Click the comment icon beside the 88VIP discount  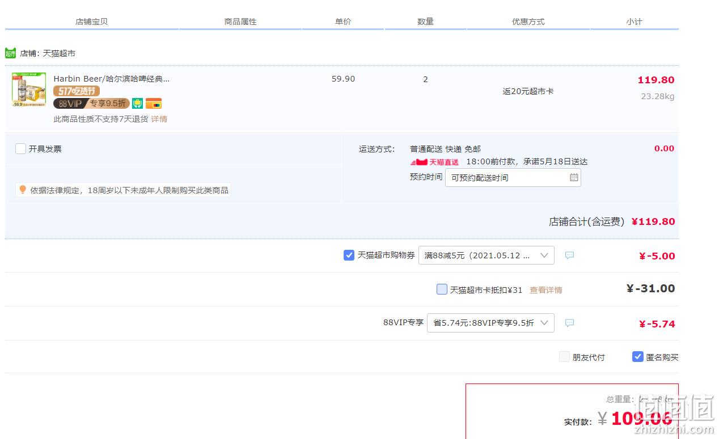[570, 323]
